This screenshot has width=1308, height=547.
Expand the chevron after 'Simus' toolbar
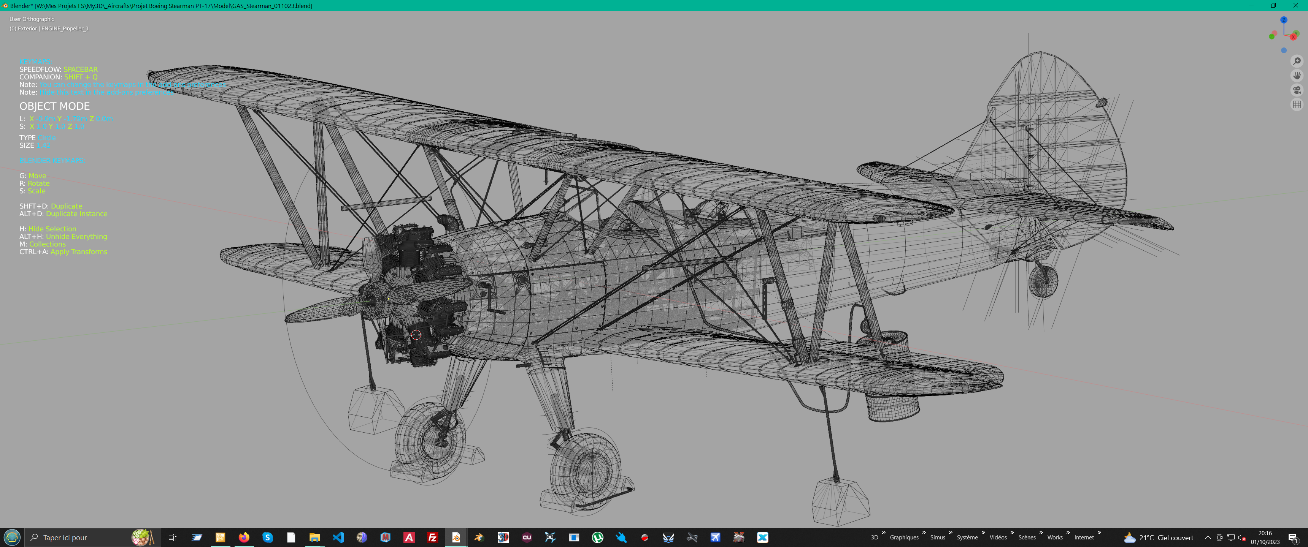click(x=951, y=532)
